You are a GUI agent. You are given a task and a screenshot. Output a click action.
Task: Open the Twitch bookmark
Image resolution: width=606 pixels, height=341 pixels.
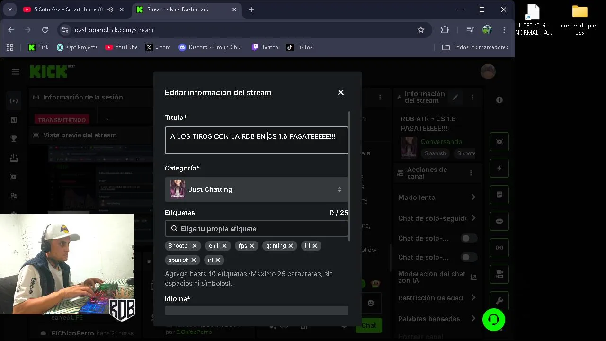265,47
